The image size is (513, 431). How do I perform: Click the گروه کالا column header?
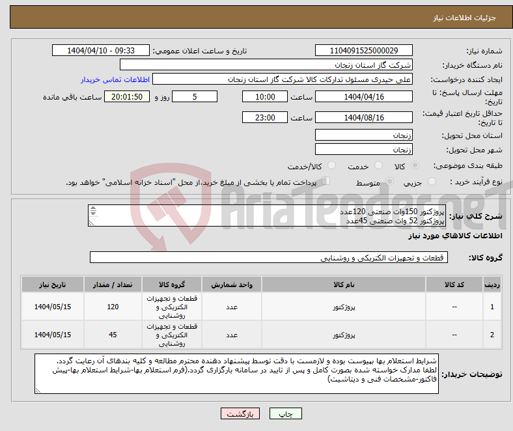(x=172, y=285)
